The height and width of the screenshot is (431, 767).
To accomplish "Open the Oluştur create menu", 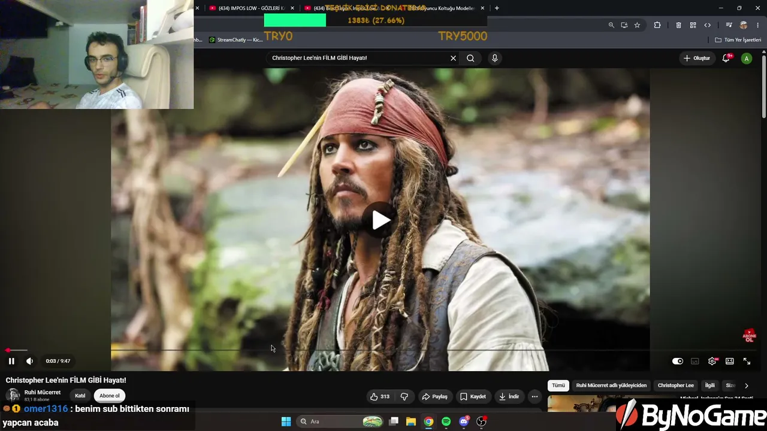I will coord(697,58).
